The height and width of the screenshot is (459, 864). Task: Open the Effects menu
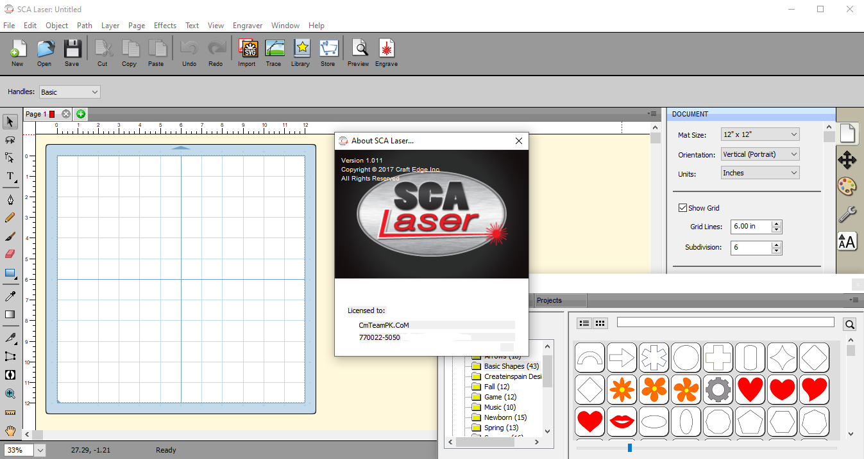(x=165, y=26)
